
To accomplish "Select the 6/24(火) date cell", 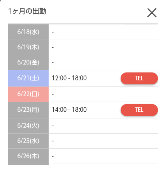I will tap(28, 126).
